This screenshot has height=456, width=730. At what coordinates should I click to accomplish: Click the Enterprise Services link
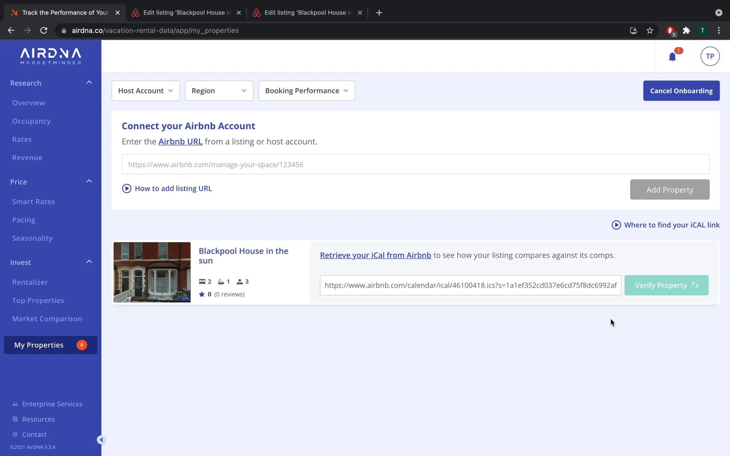click(x=52, y=404)
